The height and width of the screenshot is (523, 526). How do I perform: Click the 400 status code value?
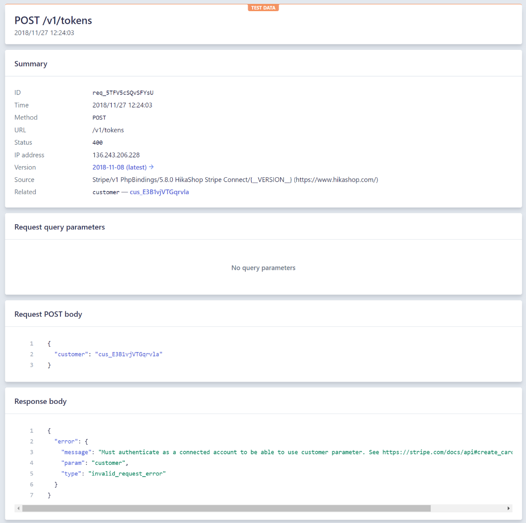click(97, 142)
